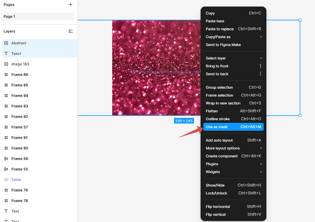Viewport: 315px width, 222px height.
Task: Click the pink glitter image on canvas
Action: [x=156, y=68]
